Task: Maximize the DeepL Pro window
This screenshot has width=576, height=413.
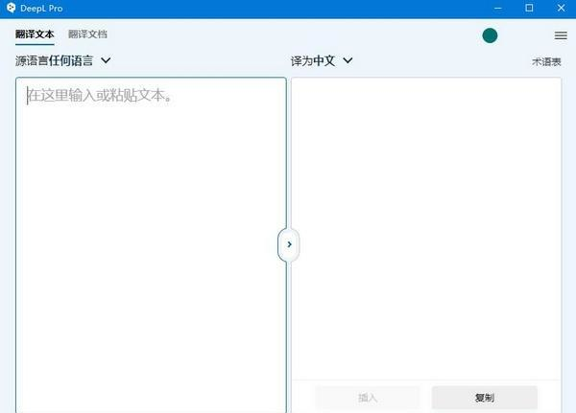Action: [x=529, y=8]
